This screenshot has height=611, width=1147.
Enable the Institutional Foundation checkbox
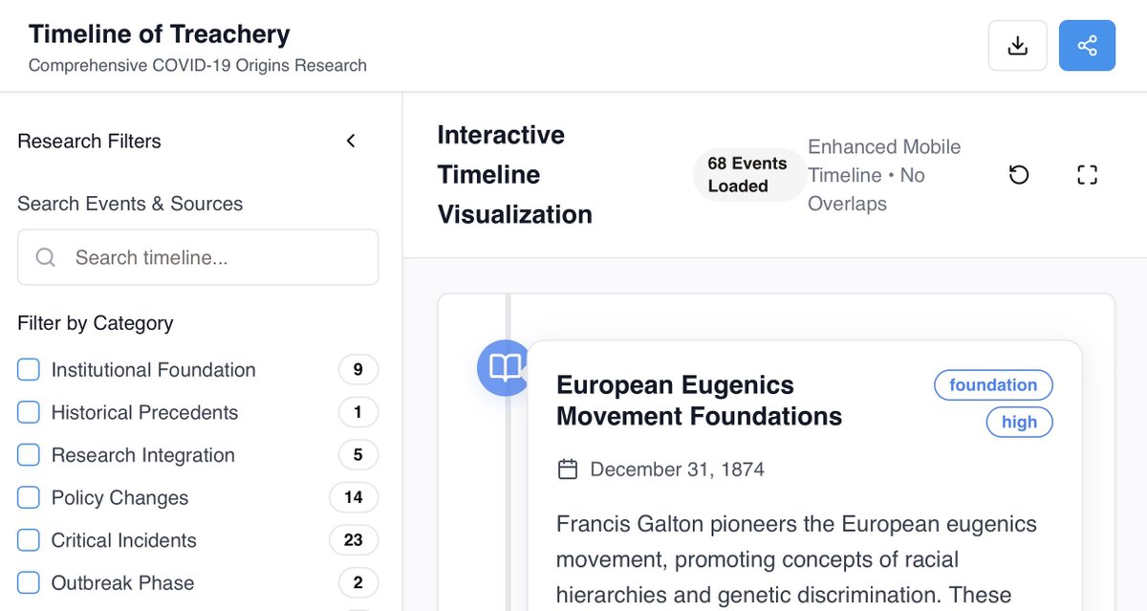point(30,370)
